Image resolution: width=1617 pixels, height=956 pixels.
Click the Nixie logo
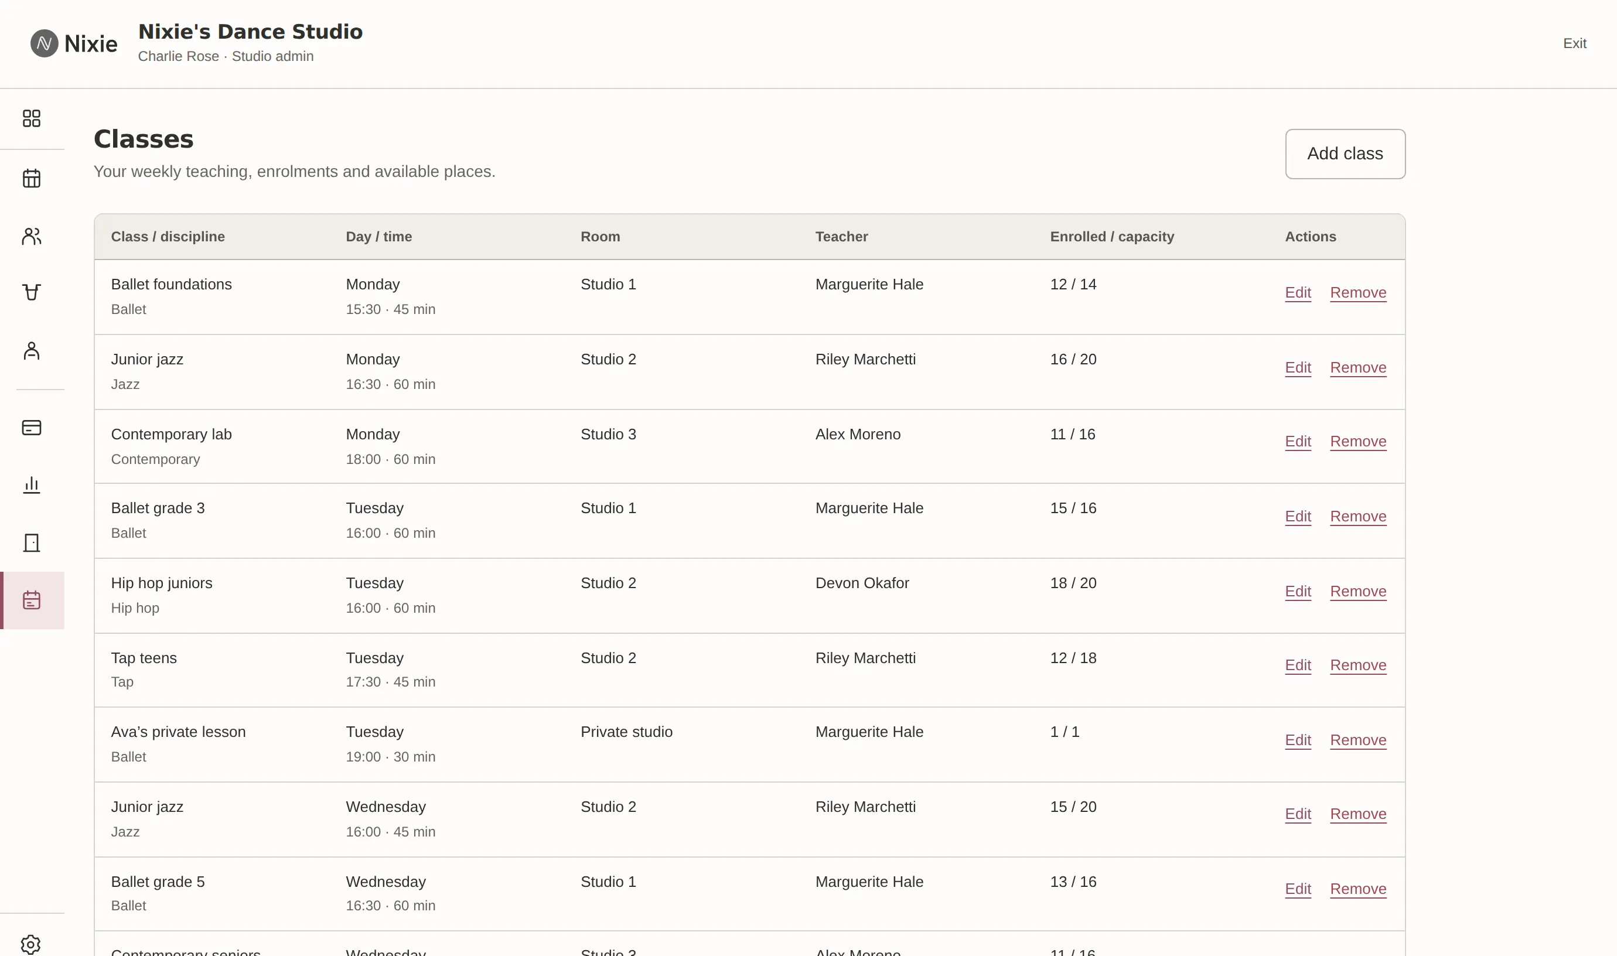click(74, 44)
